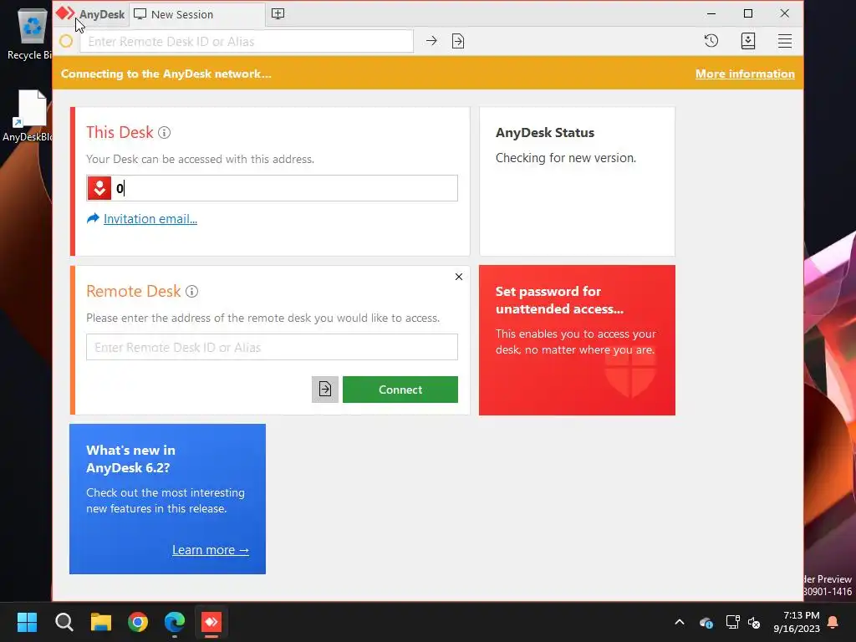Close the Remote Desk panel with the X
This screenshot has width=856, height=642.
459,277
